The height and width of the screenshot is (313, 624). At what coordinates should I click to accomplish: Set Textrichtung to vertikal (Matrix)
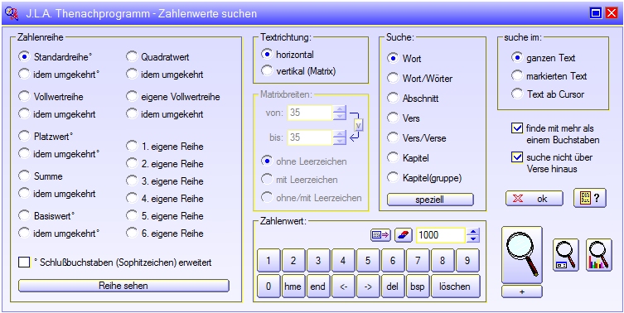267,71
